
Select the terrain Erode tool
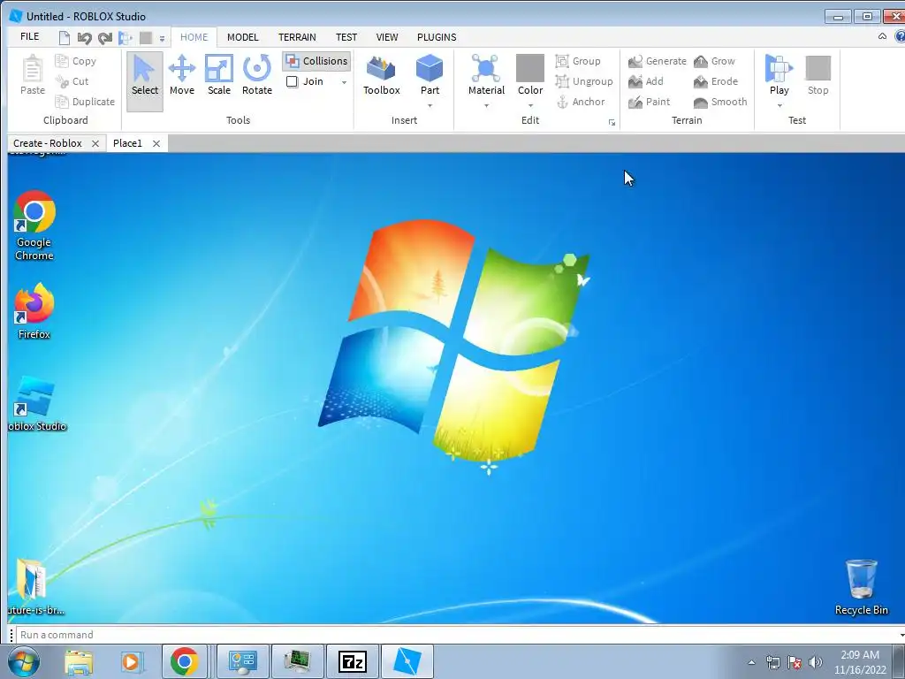(716, 81)
